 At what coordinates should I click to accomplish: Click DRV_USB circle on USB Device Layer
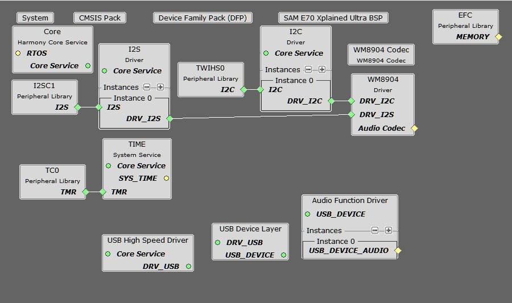[217, 242]
